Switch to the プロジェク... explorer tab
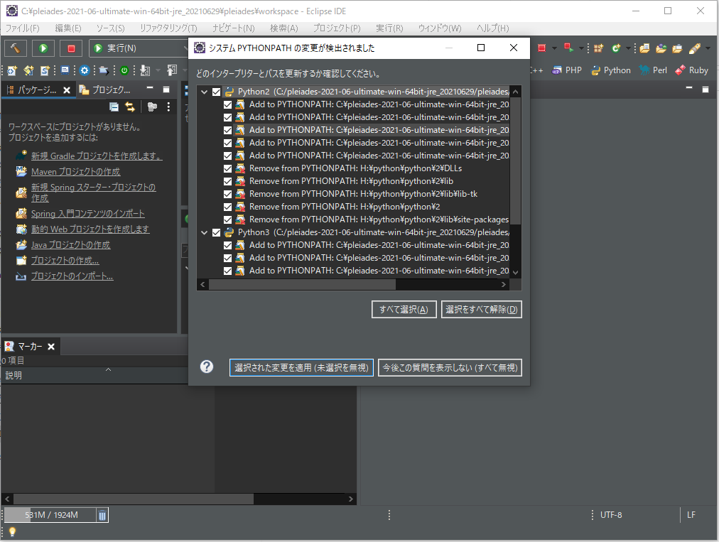Screen dimensions: 719x542 (x=105, y=90)
